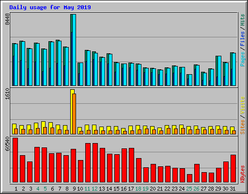The image size is (248, 194).
Task: Click the green day 25 axis label
Action: click(x=189, y=189)
